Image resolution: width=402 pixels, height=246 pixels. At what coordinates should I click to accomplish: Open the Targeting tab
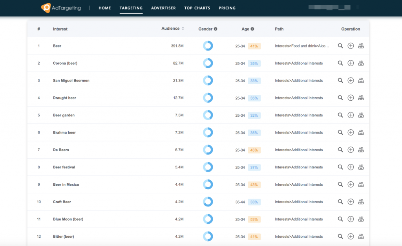click(131, 8)
